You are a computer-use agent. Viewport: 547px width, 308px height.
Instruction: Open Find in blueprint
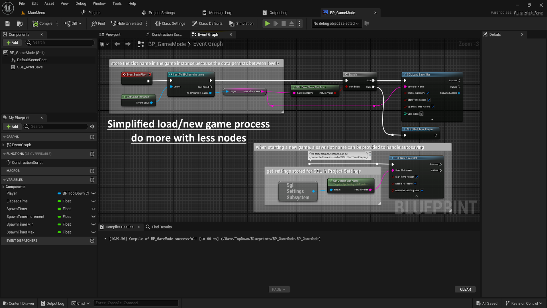click(x=98, y=24)
